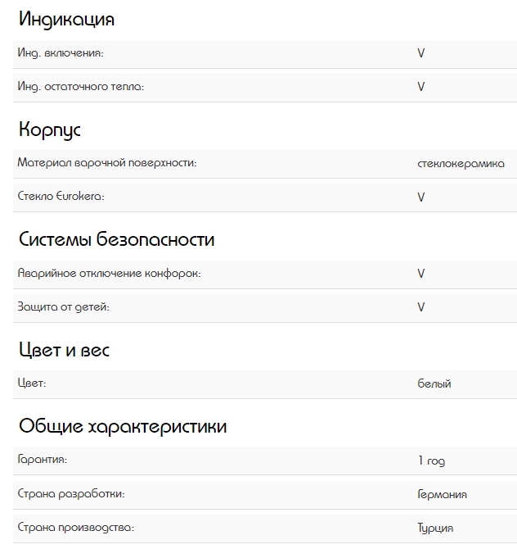Click the "Гарантия" label

[42, 460]
